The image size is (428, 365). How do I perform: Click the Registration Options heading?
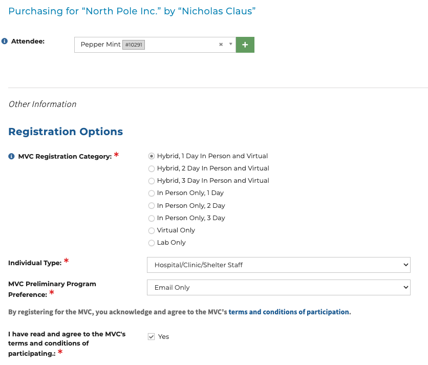pyautogui.click(x=66, y=132)
